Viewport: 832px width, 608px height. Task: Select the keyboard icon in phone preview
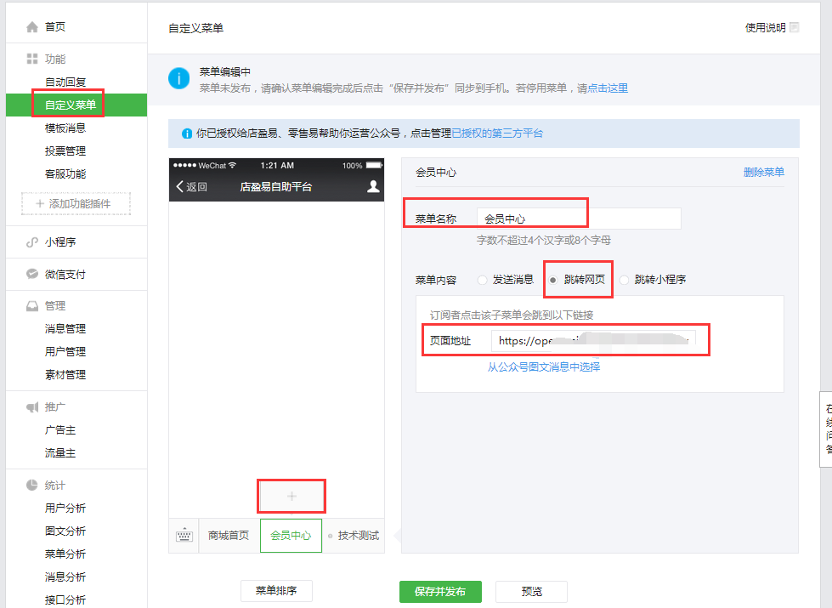point(184,535)
